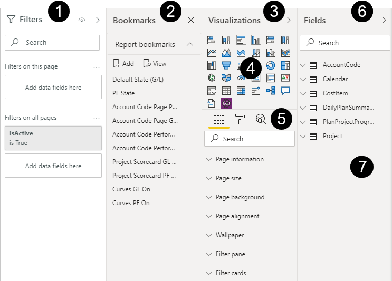Expand the Page background section
Screen dimensions: 392x281
coord(250,197)
